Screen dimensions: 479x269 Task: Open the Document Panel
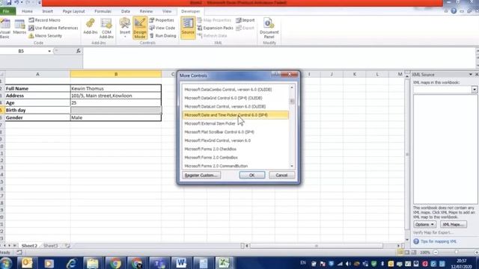click(269, 28)
